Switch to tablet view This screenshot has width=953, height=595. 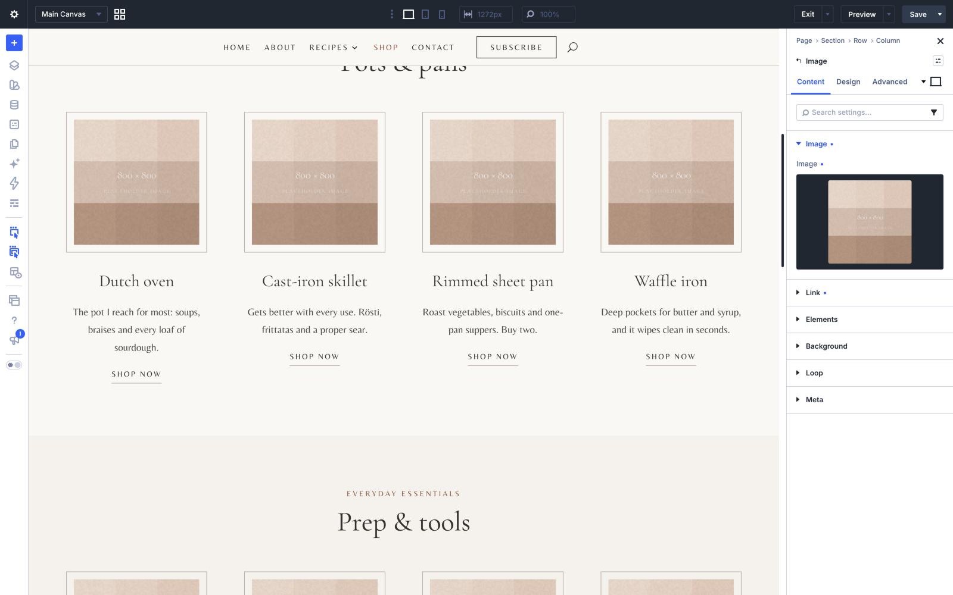coord(425,14)
